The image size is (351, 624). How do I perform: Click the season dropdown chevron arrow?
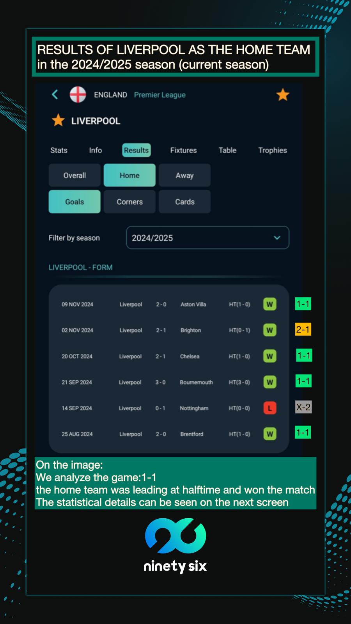(x=277, y=238)
